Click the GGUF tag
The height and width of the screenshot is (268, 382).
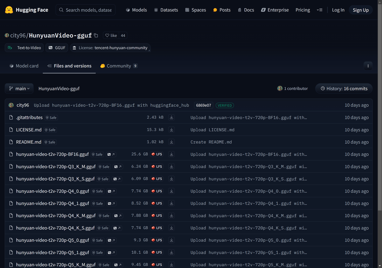click(x=57, y=48)
